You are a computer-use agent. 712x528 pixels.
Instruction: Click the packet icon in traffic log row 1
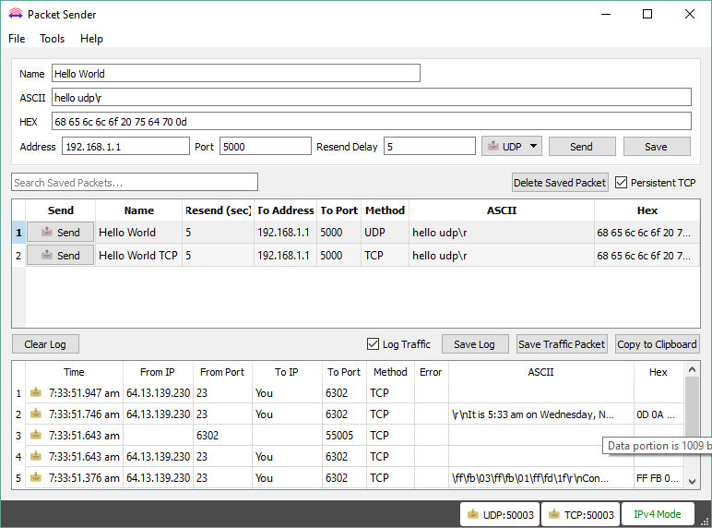click(36, 392)
